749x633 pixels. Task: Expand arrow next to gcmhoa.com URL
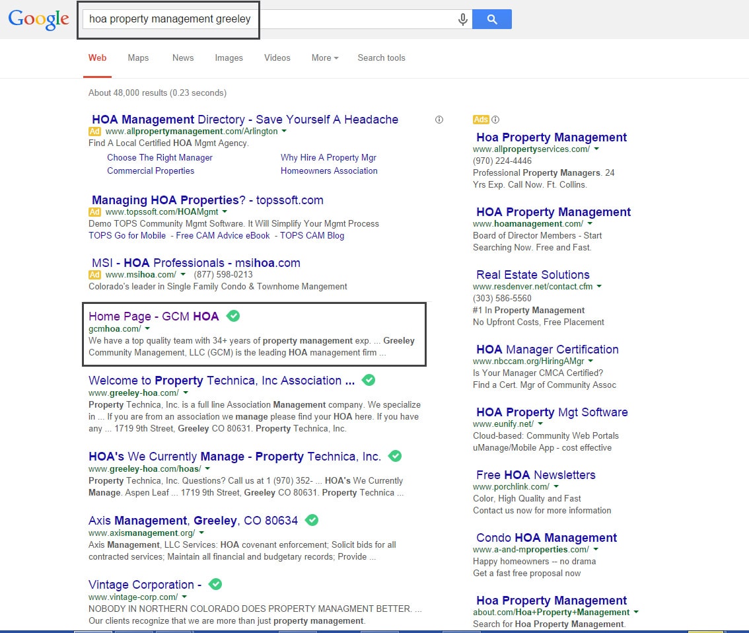[x=147, y=328]
